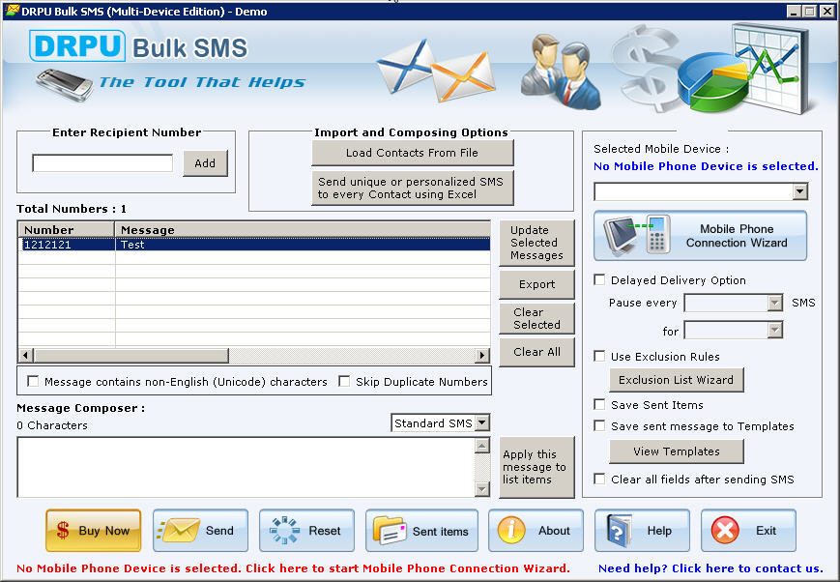Click the list's scroll right arrow
This screenshot has height=582, width=840.
pyautogui.click(x=482, y=355)
